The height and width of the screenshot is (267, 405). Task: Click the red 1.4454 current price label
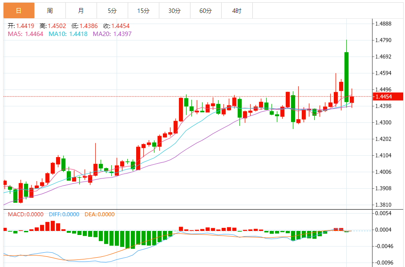(x=388, y=97)
